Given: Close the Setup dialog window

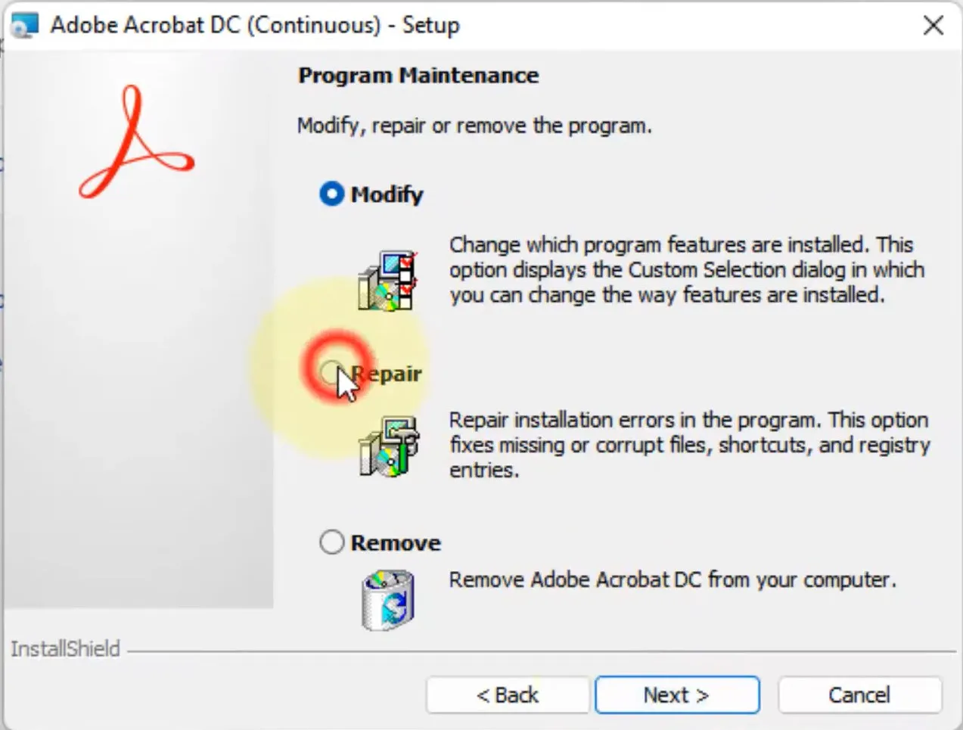Looking at the screenshot, I should click(x=933, y=26).
